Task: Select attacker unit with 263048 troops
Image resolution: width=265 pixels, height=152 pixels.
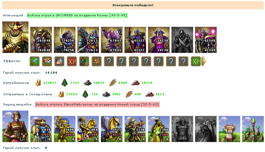Action: pos(41,40)
